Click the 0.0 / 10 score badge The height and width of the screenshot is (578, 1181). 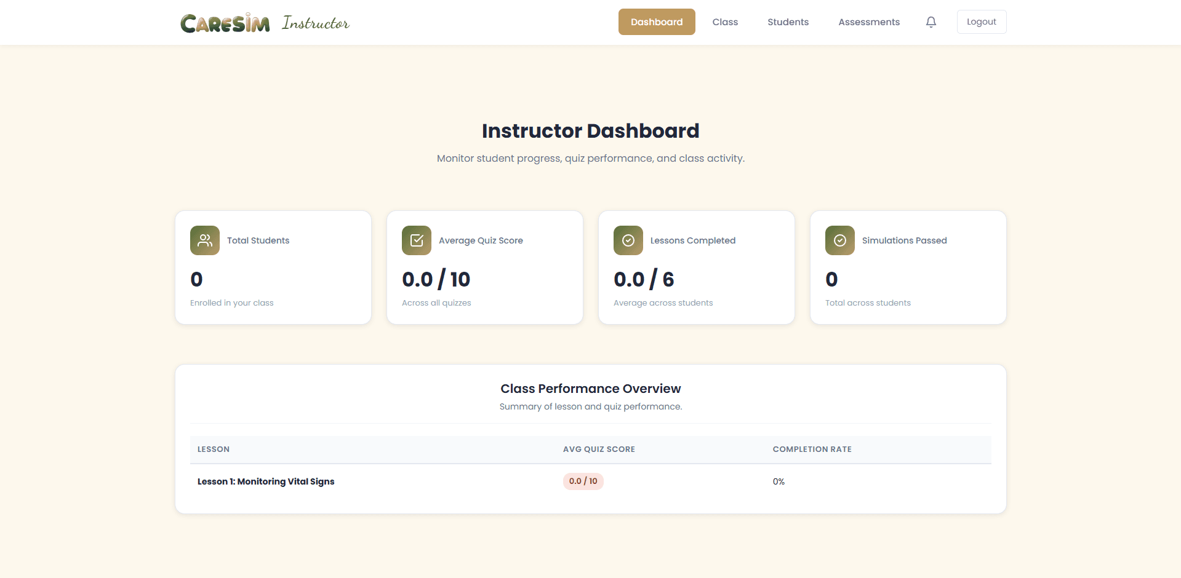coord(583,481)
